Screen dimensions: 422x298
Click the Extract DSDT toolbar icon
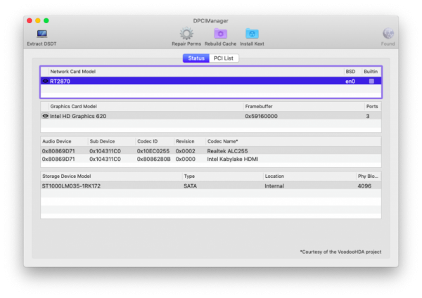click(41, 34)
